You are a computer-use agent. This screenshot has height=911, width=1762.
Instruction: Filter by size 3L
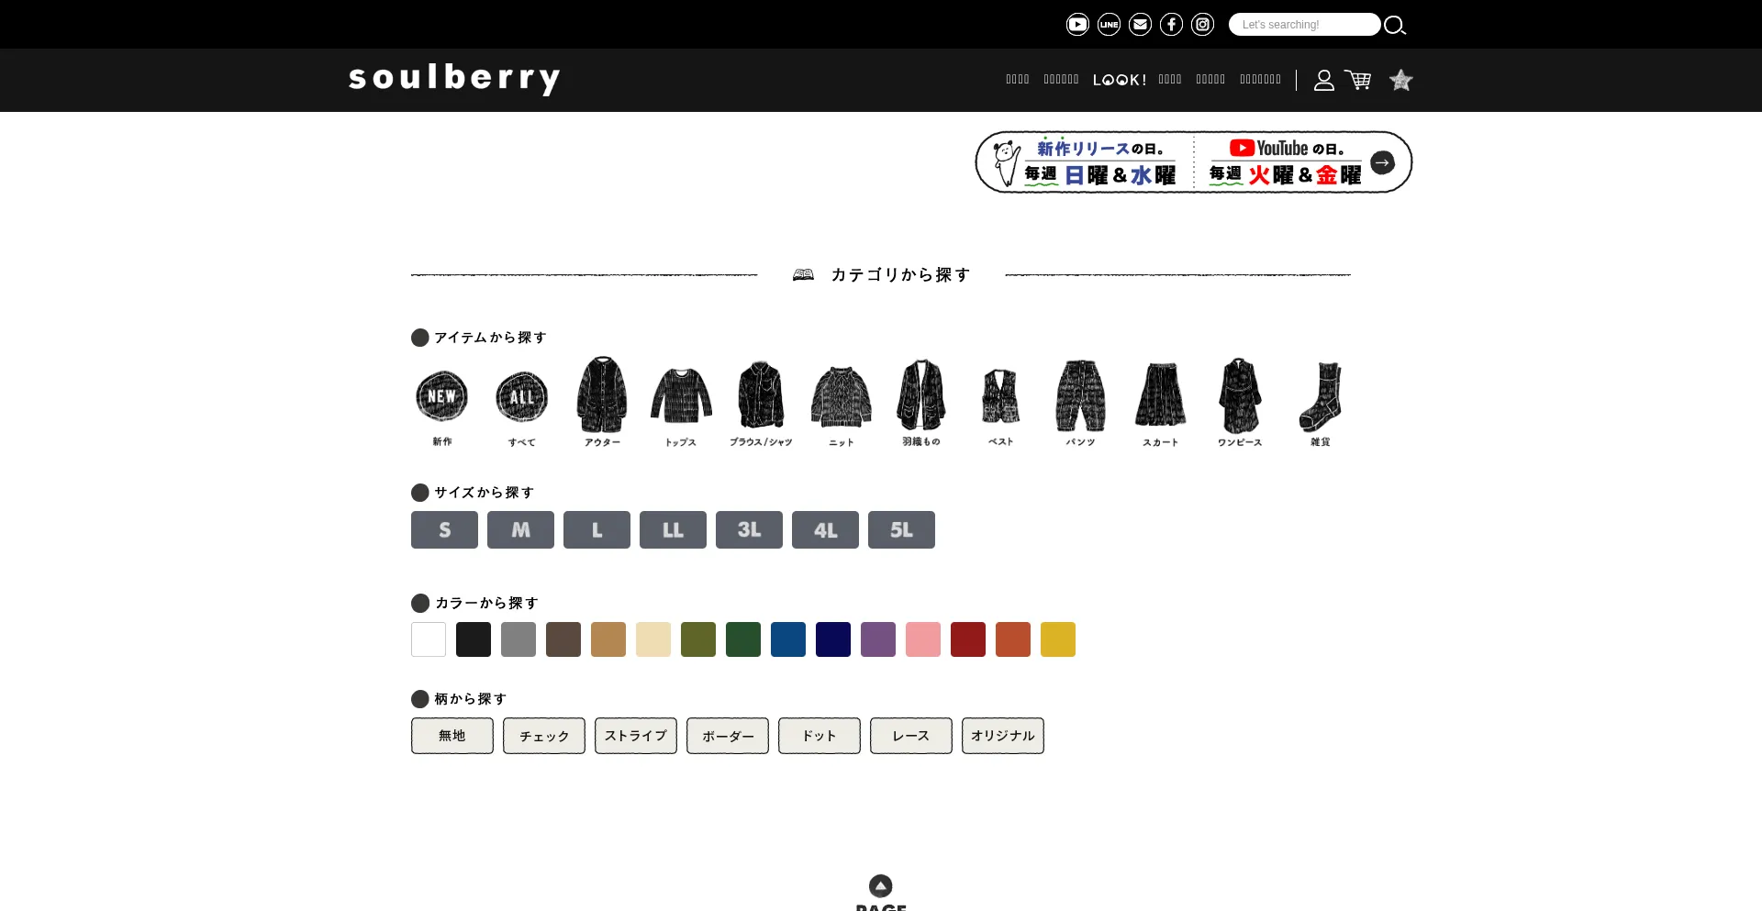(749, 530)
